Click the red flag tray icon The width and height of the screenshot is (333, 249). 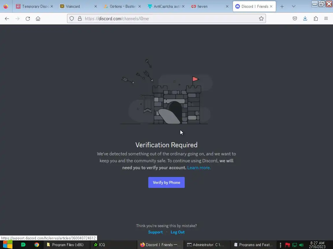[288, 245]
